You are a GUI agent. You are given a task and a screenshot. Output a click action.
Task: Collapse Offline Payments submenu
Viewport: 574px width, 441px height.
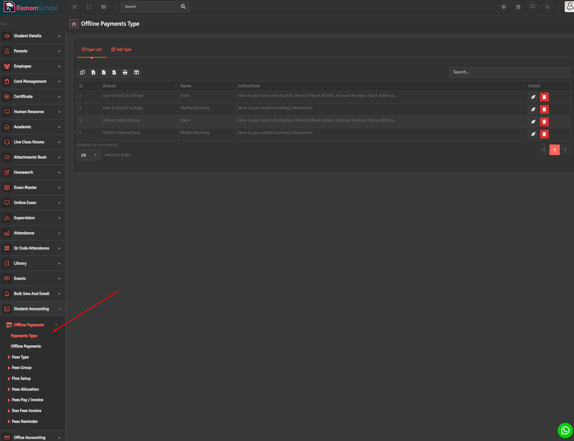pyautogui.click(x=33, y=325)
